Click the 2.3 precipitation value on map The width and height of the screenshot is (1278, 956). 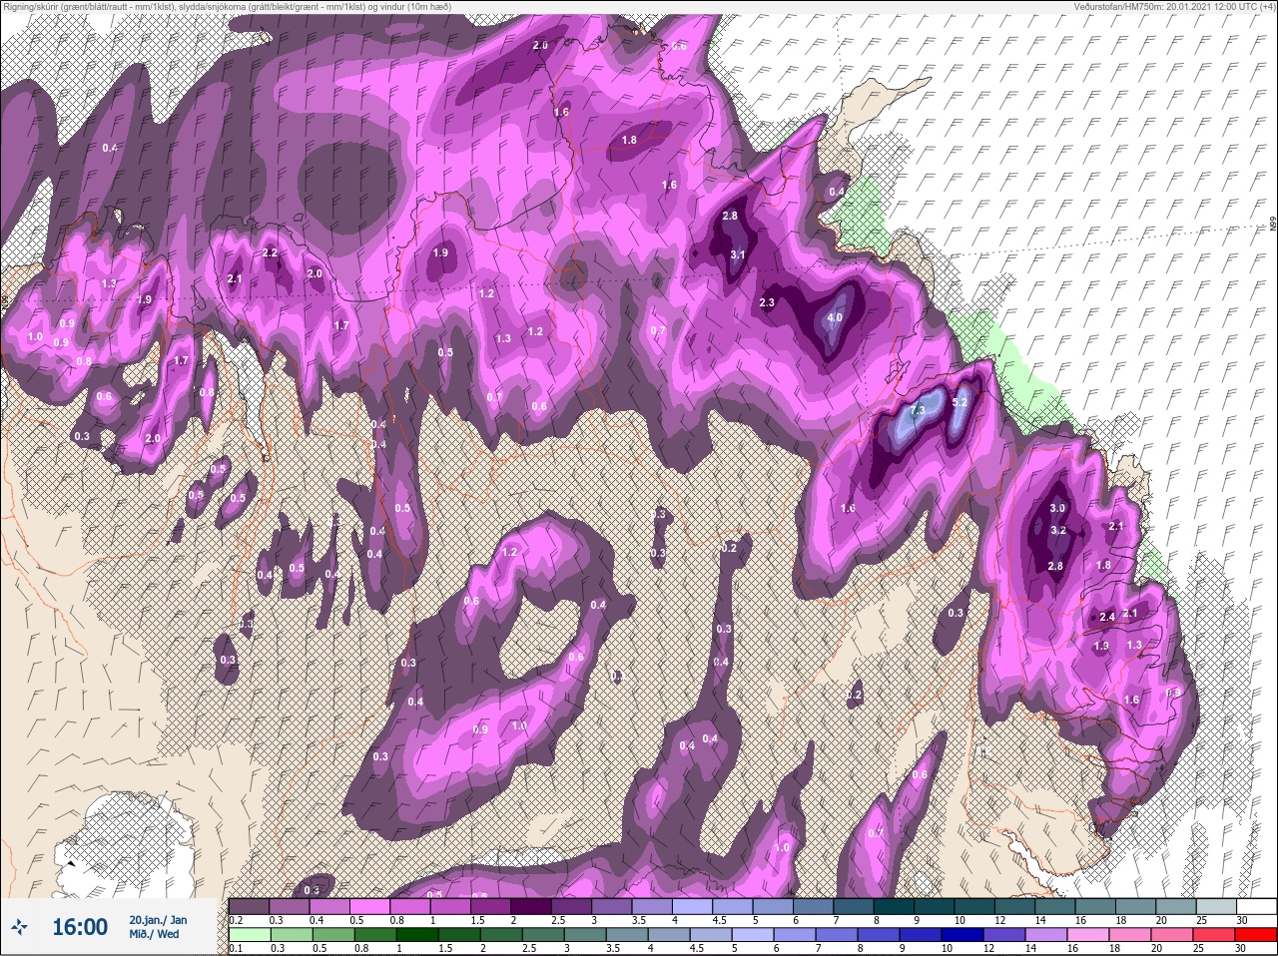point(768,303)
